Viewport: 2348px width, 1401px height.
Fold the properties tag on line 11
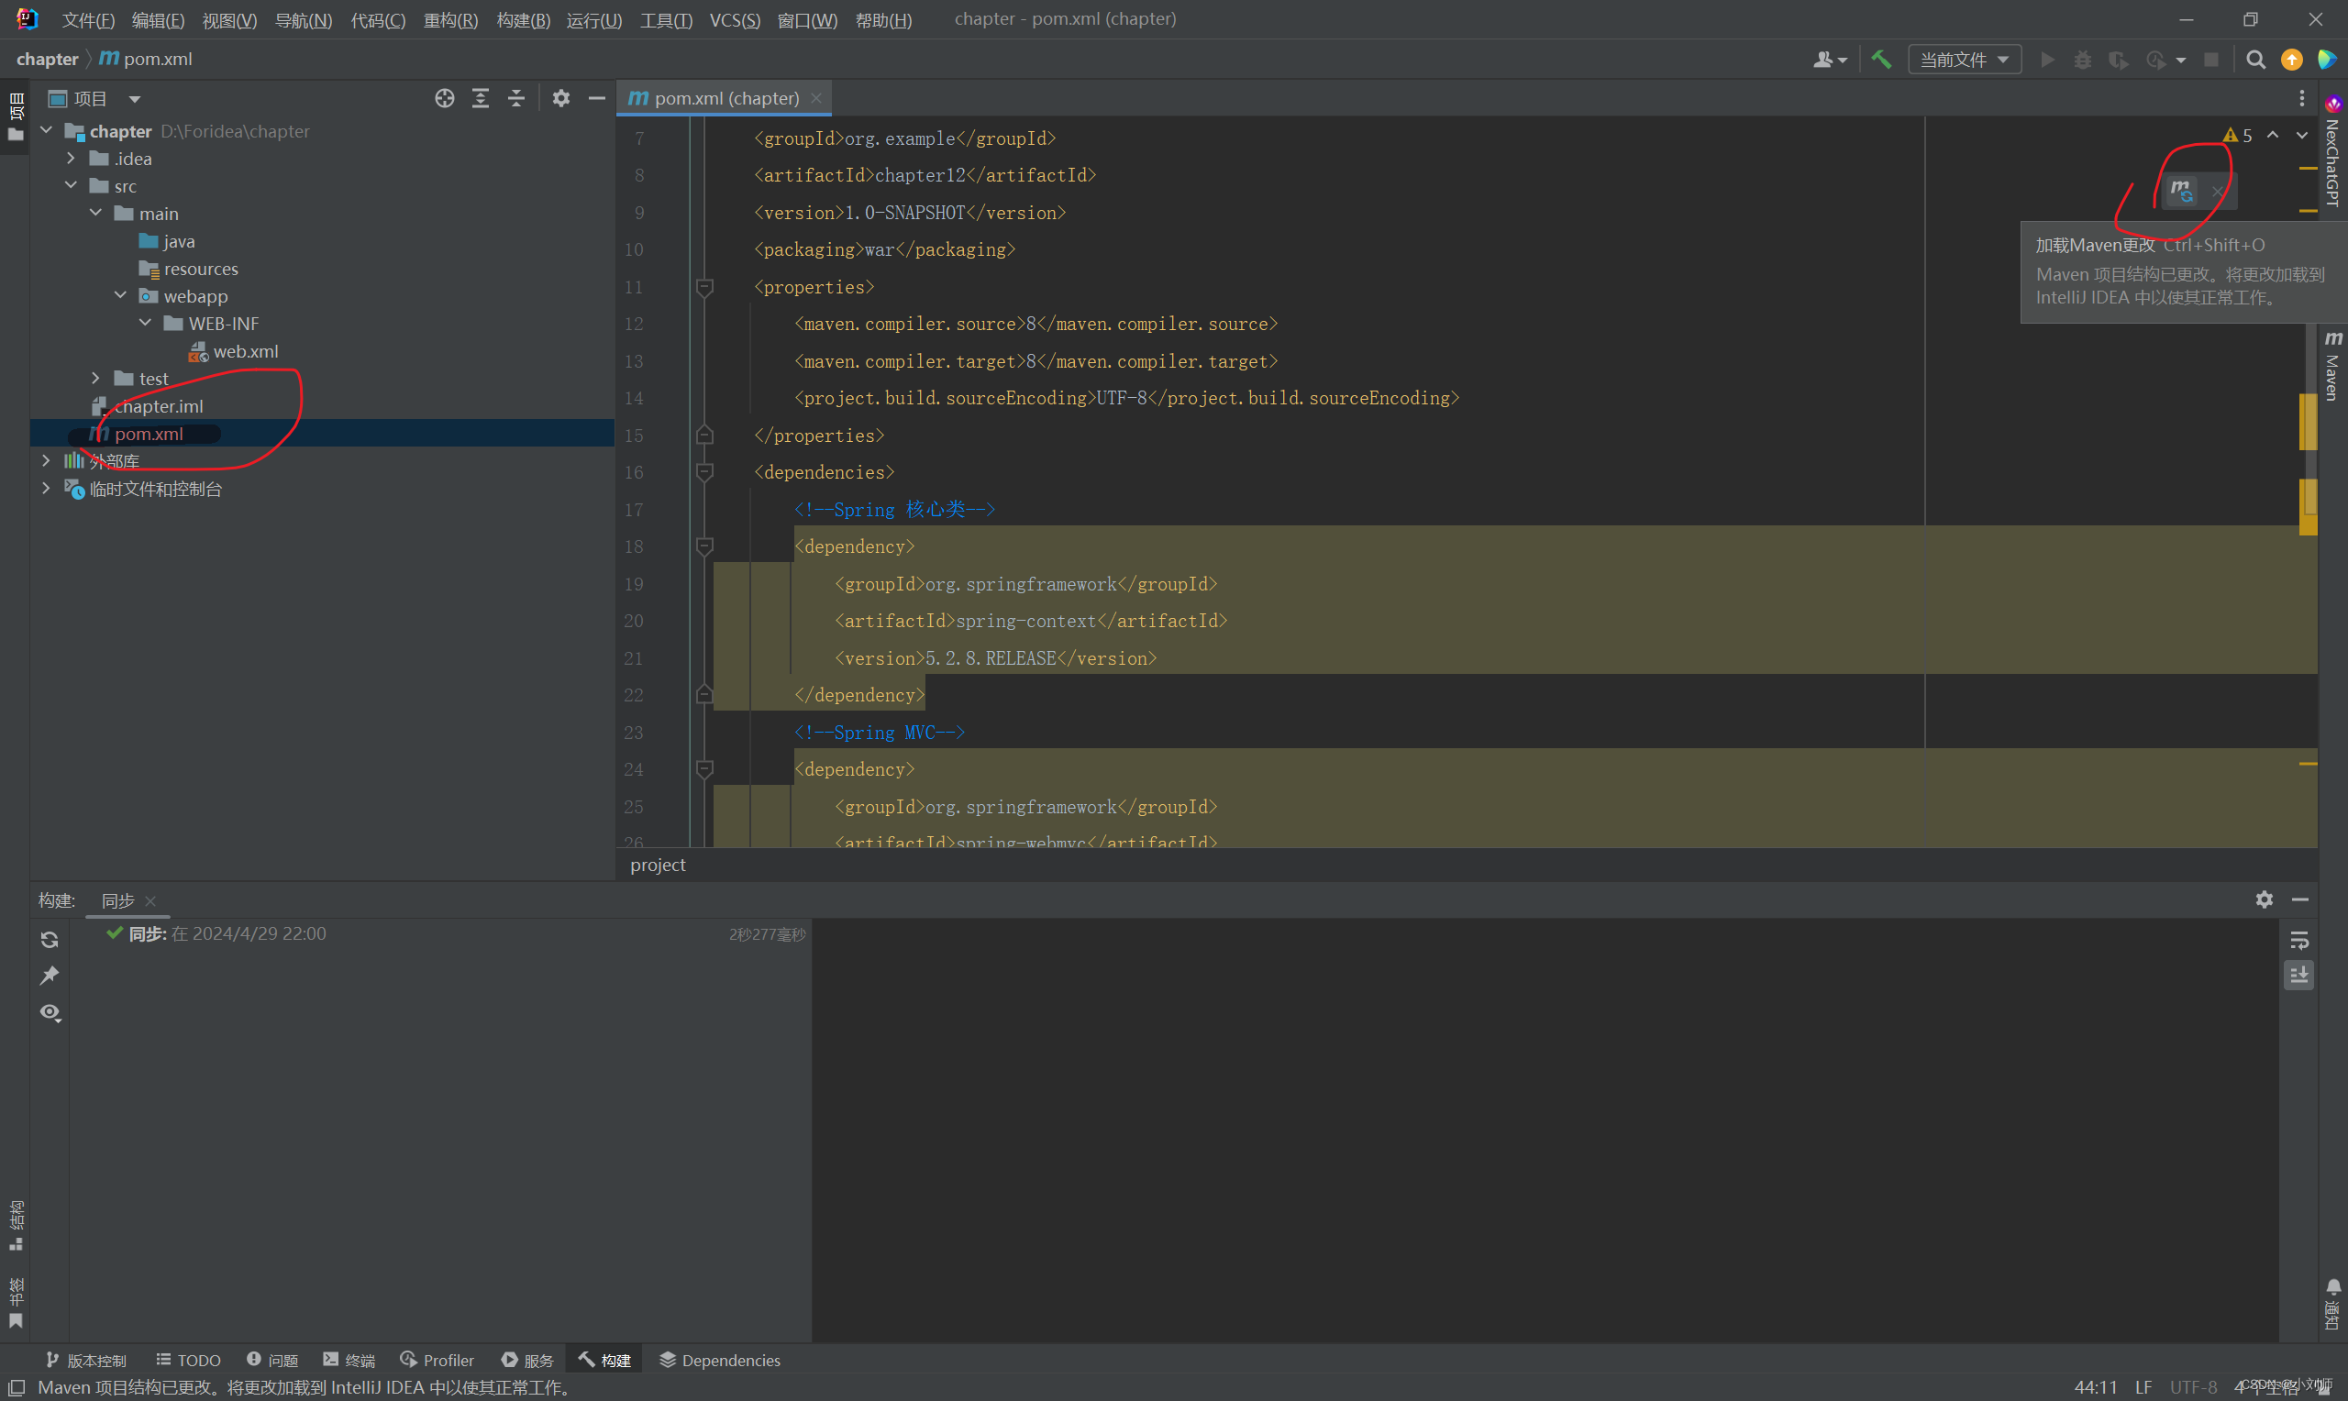click(x=704, y=286)
